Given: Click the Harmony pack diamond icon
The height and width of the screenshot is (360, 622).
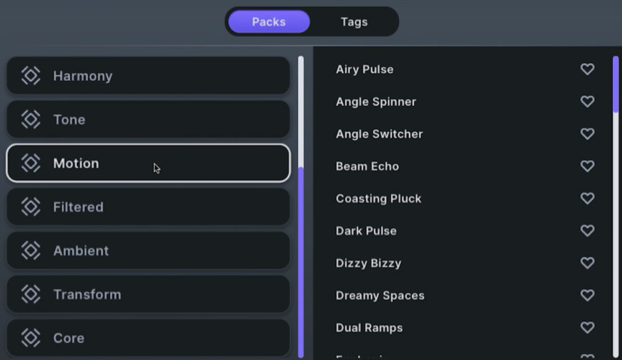Looking at the screenshot, I should [30, 76].
